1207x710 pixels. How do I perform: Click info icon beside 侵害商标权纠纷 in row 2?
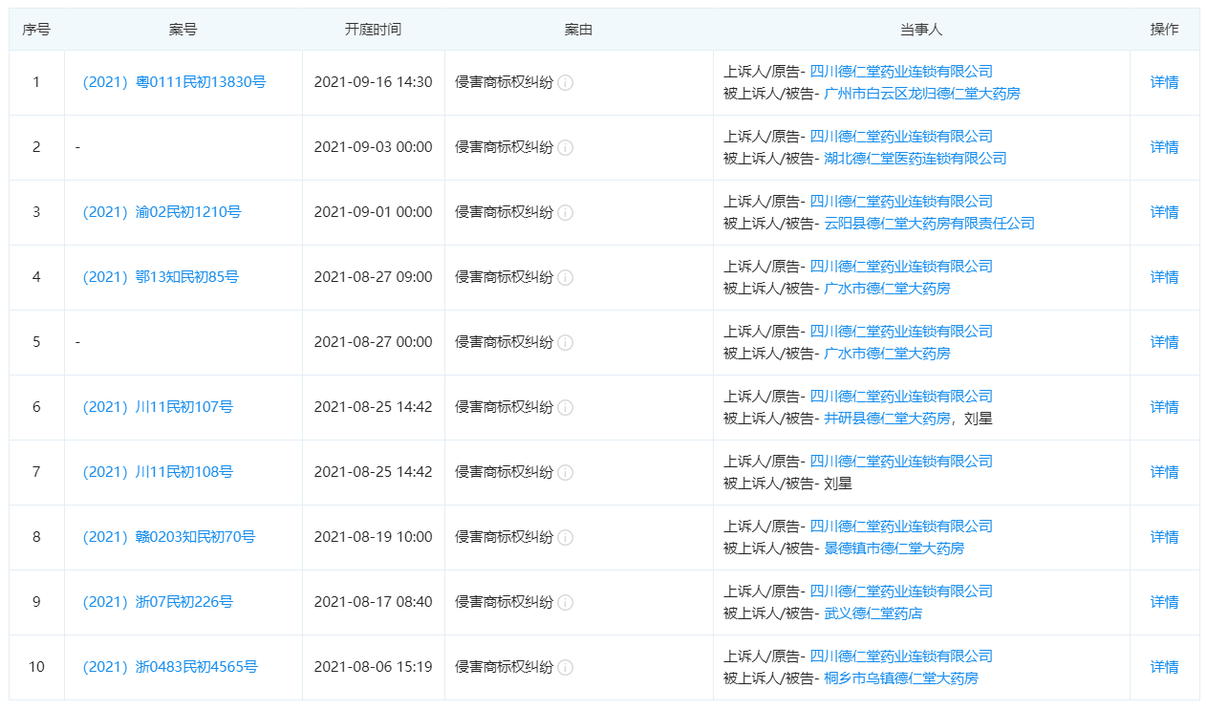pyautogui.click(x=565, y=147)
